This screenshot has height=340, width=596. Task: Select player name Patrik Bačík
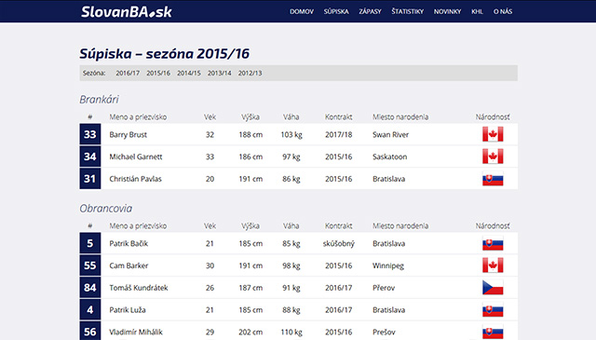coord(129,243)
